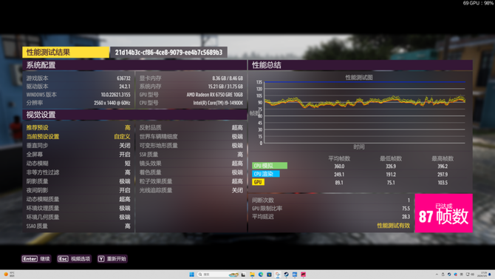Switch to the pink Forza taskbar icon
Image resolution: width=495 pixels, height=279 pixels.
(x=304, y=275)
